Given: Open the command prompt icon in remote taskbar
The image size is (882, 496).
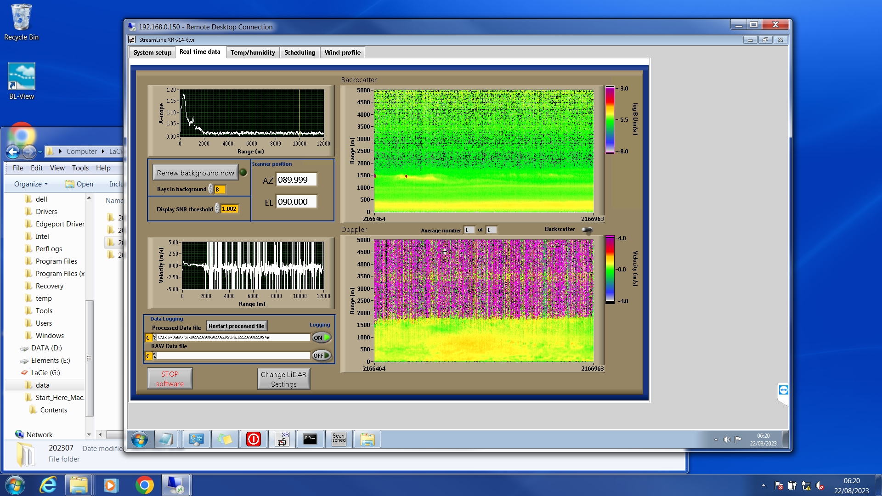Looking at the screenshot, I should 310,439.
